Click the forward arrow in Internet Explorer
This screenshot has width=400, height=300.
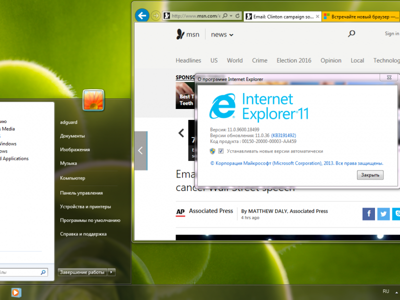155,16
